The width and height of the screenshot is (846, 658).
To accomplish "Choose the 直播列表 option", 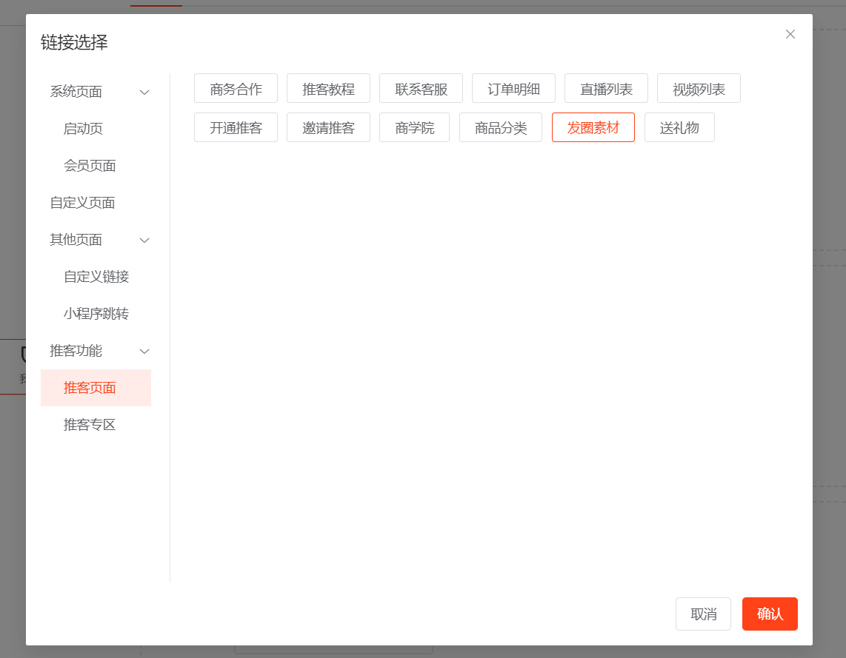I will pos(606,89).
